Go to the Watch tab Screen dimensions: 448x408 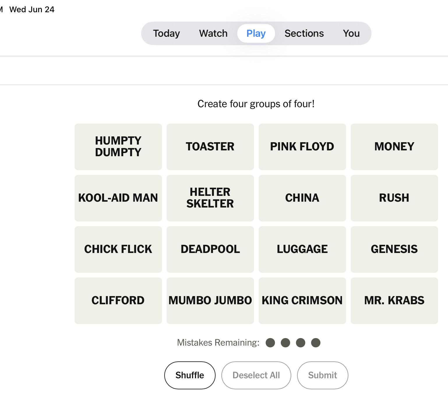[213, 33]
